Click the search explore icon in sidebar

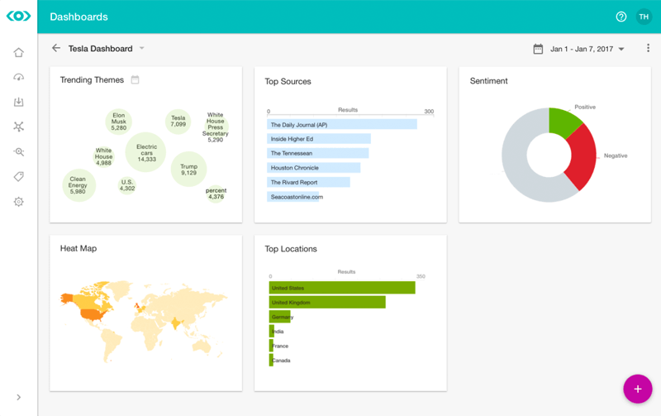[18, 152]
